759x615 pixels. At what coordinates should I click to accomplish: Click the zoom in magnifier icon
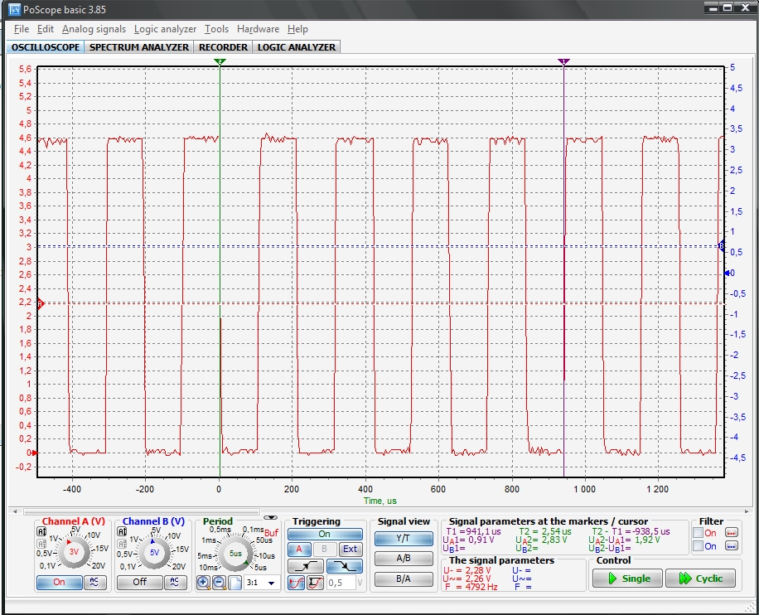tap(204, 583)
